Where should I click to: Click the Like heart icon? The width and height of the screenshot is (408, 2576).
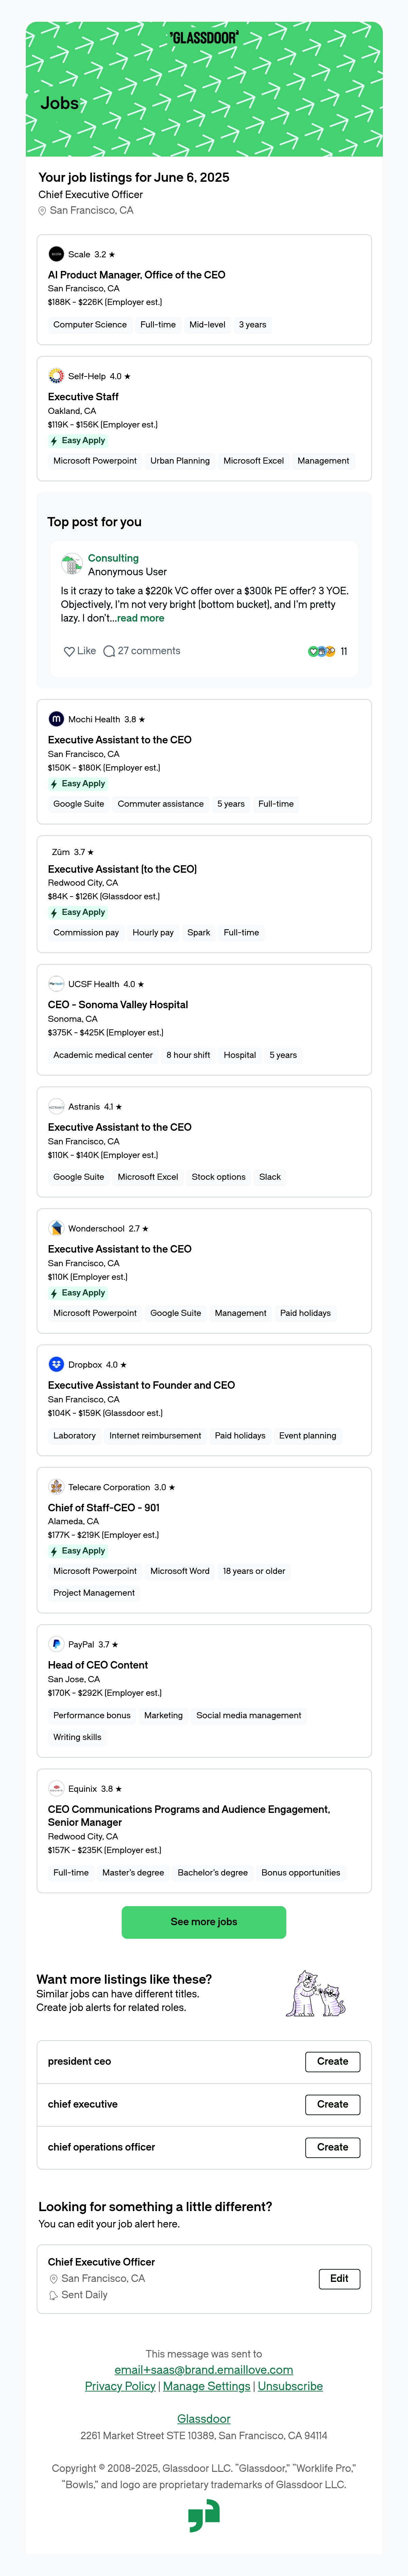(x=69, y=651)
